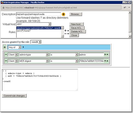Open the Any of dropdown

[15, 47]
